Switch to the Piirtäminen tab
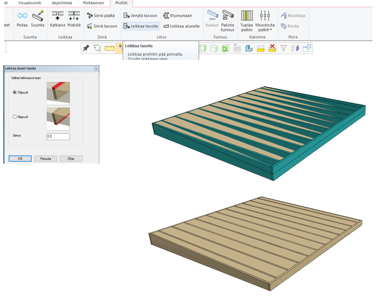Screen dimensions: 376x300 [93, 3]
